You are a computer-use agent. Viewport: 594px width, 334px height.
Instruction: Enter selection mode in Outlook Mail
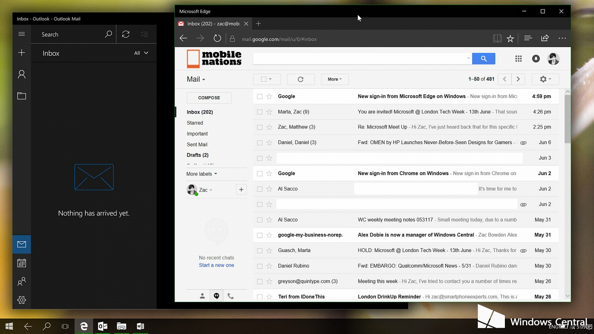[x=144, y=34]
